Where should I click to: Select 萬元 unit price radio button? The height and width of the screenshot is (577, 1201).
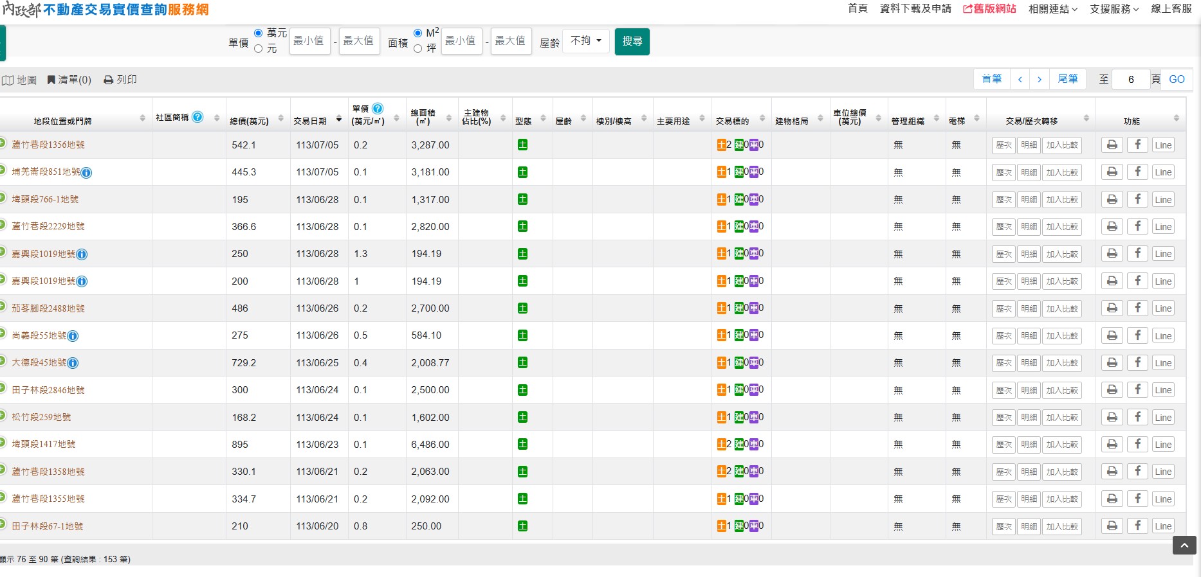259,33
